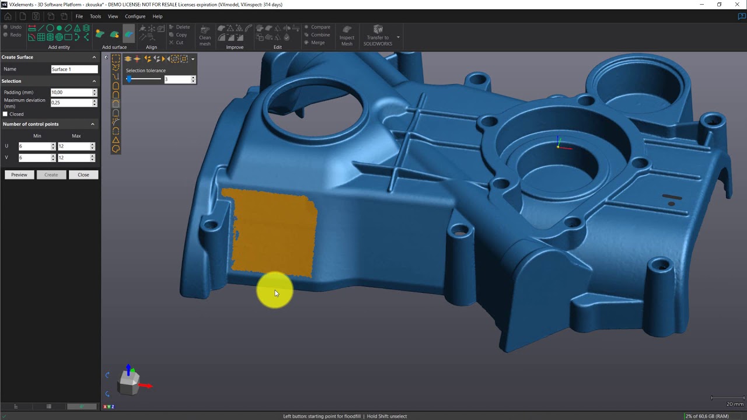The image size is (747, 420).
Task: Collapse Number of control points section
Action: (93, 124)
